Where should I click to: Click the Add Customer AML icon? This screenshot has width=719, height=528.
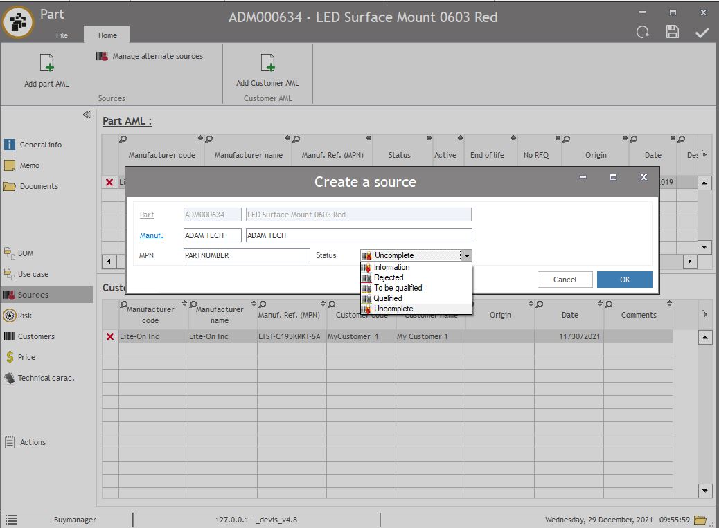point(267,64)
